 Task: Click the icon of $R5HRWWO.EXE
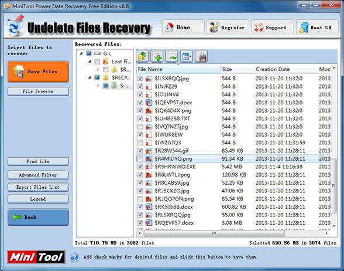(x=149, y=167)
